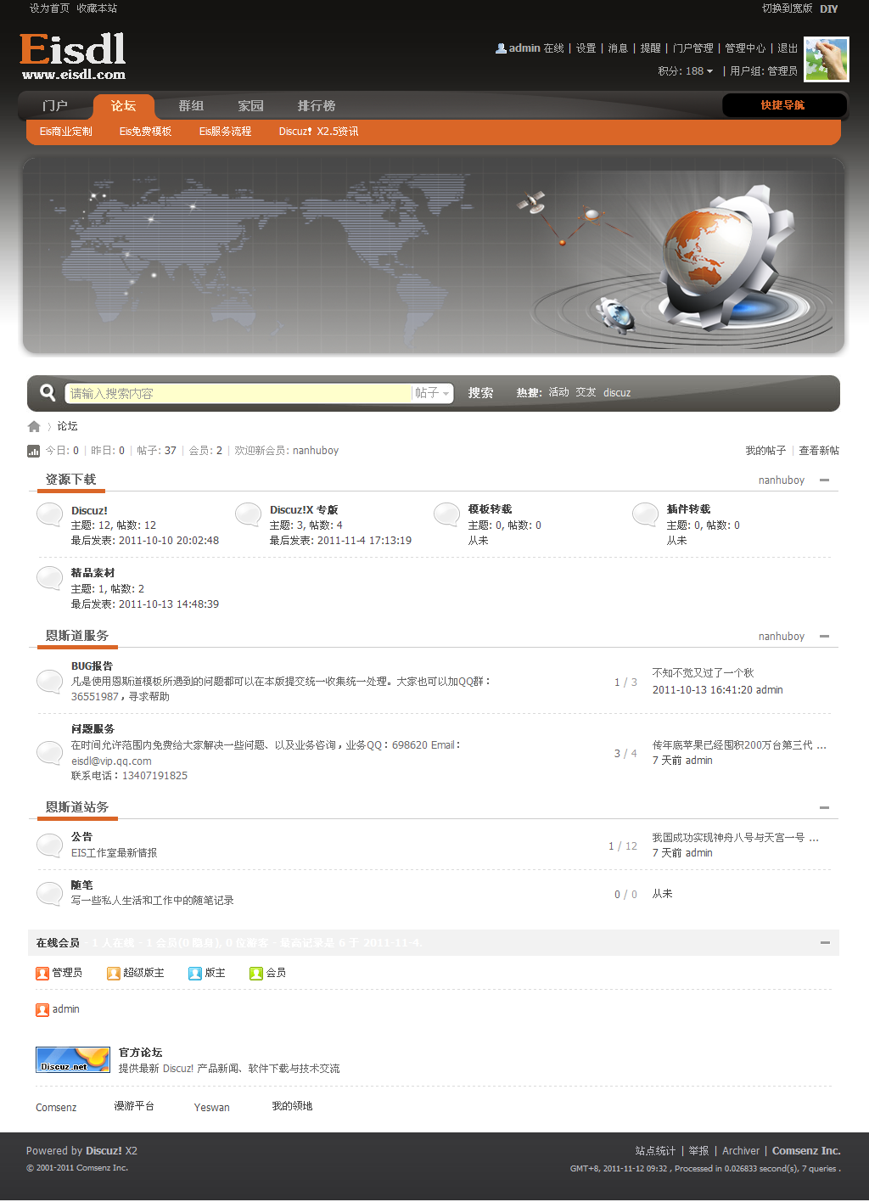Click the 会员 legend user icon

pyautogui.click(x=256, y=974)
